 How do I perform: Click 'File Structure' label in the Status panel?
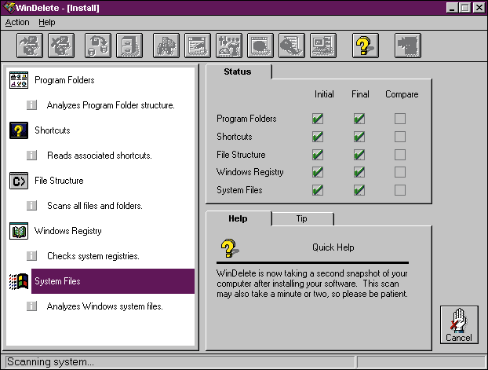[241, 155]
